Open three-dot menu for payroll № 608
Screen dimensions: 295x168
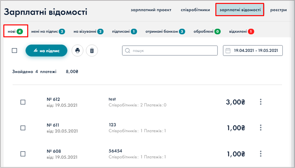click(261, 154)
